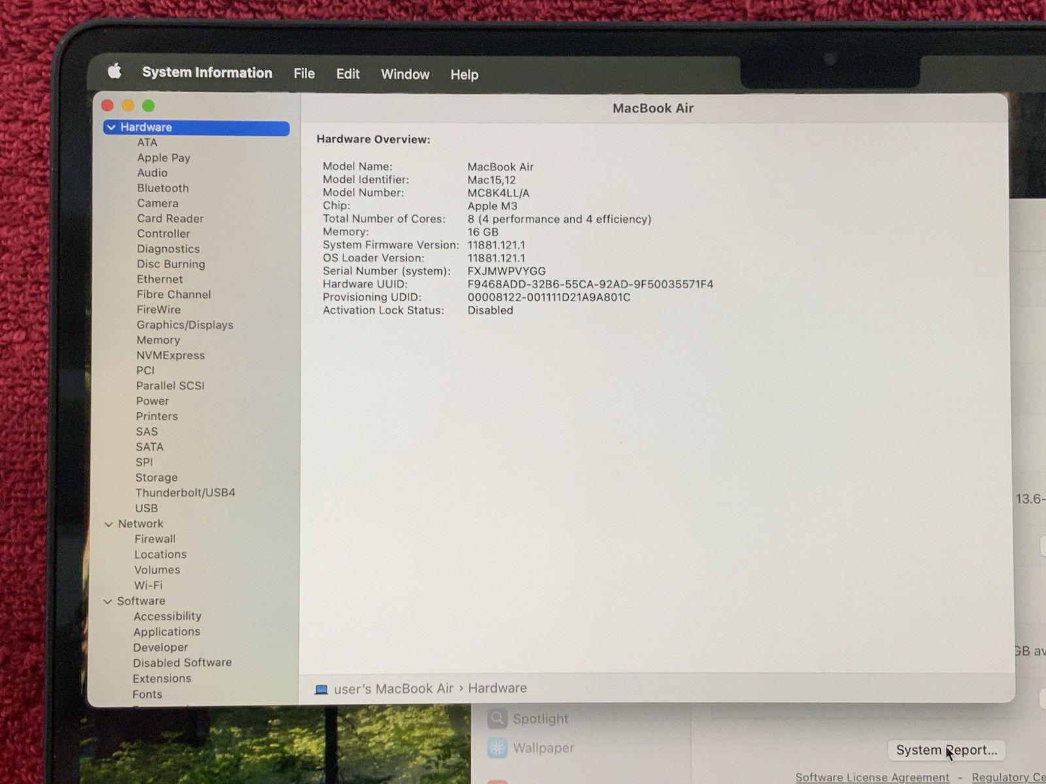Select Apple Pay in the sidebar
Image resolution: width=1046 pixels, height=784 pixels.
tap(163, 157)
